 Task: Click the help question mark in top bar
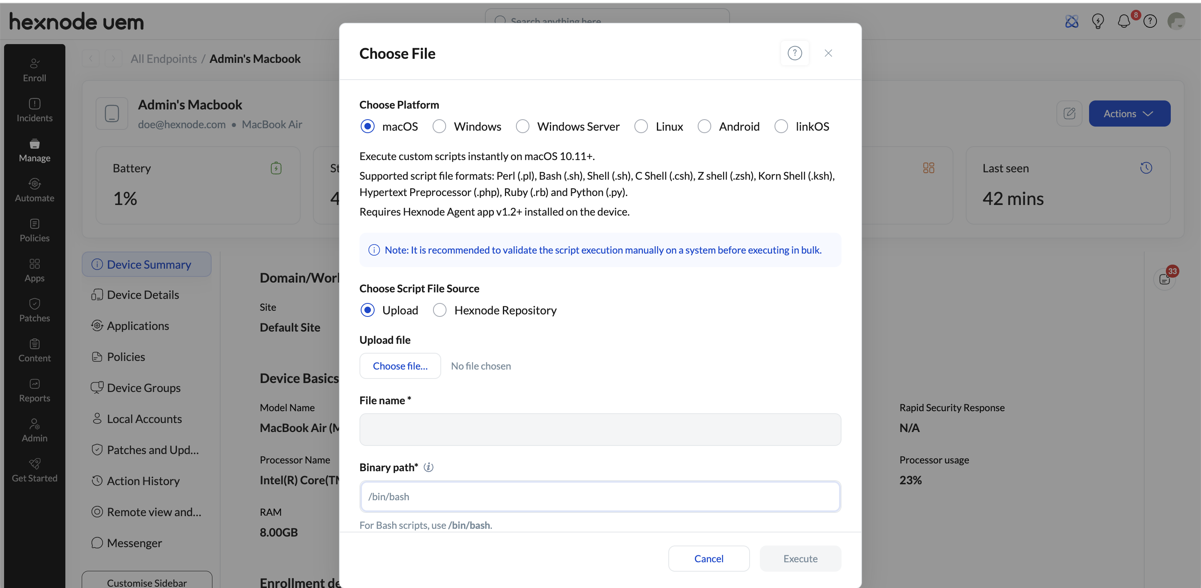[x=1150, y=21]
